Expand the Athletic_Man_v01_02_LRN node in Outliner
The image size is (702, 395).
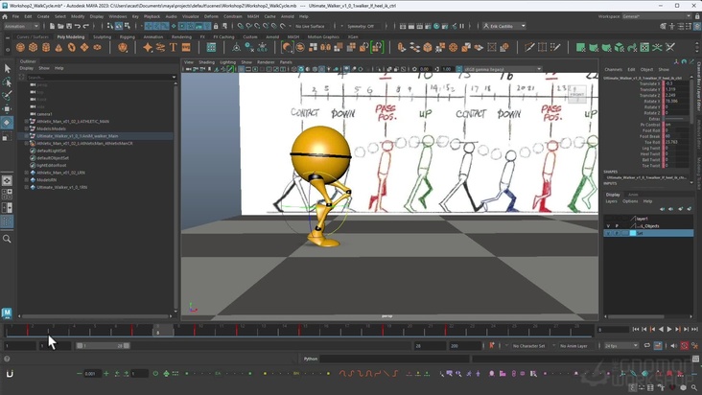pos(27,173)
